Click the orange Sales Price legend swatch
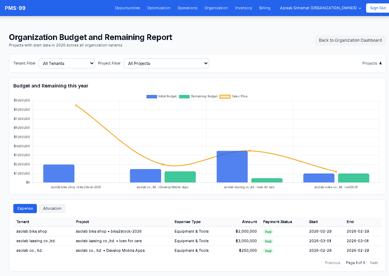Viewport: 389px width, 276px height. tap(225, 97)
